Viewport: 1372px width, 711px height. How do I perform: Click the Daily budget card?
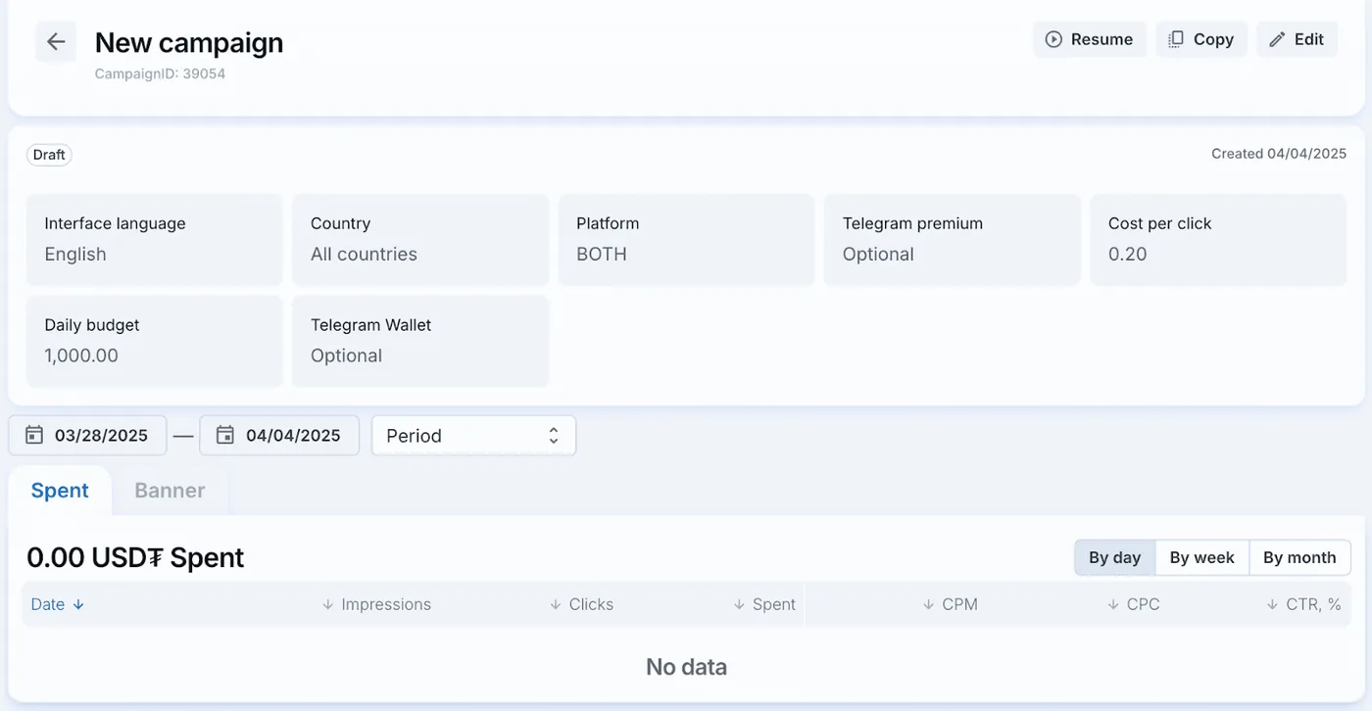click(154, 342)
